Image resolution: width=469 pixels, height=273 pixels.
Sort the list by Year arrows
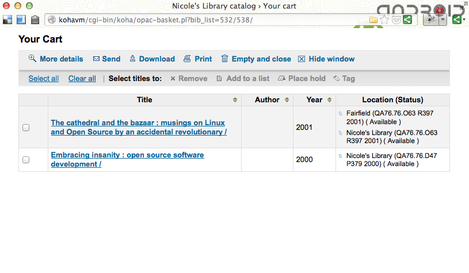coord(329,100)
